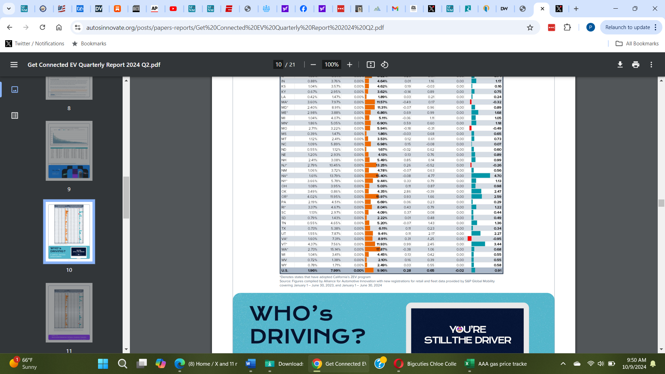The width and height of the screenshot is (665, 374).
Task: Download the PDF file
Action: tap(620, 65)
